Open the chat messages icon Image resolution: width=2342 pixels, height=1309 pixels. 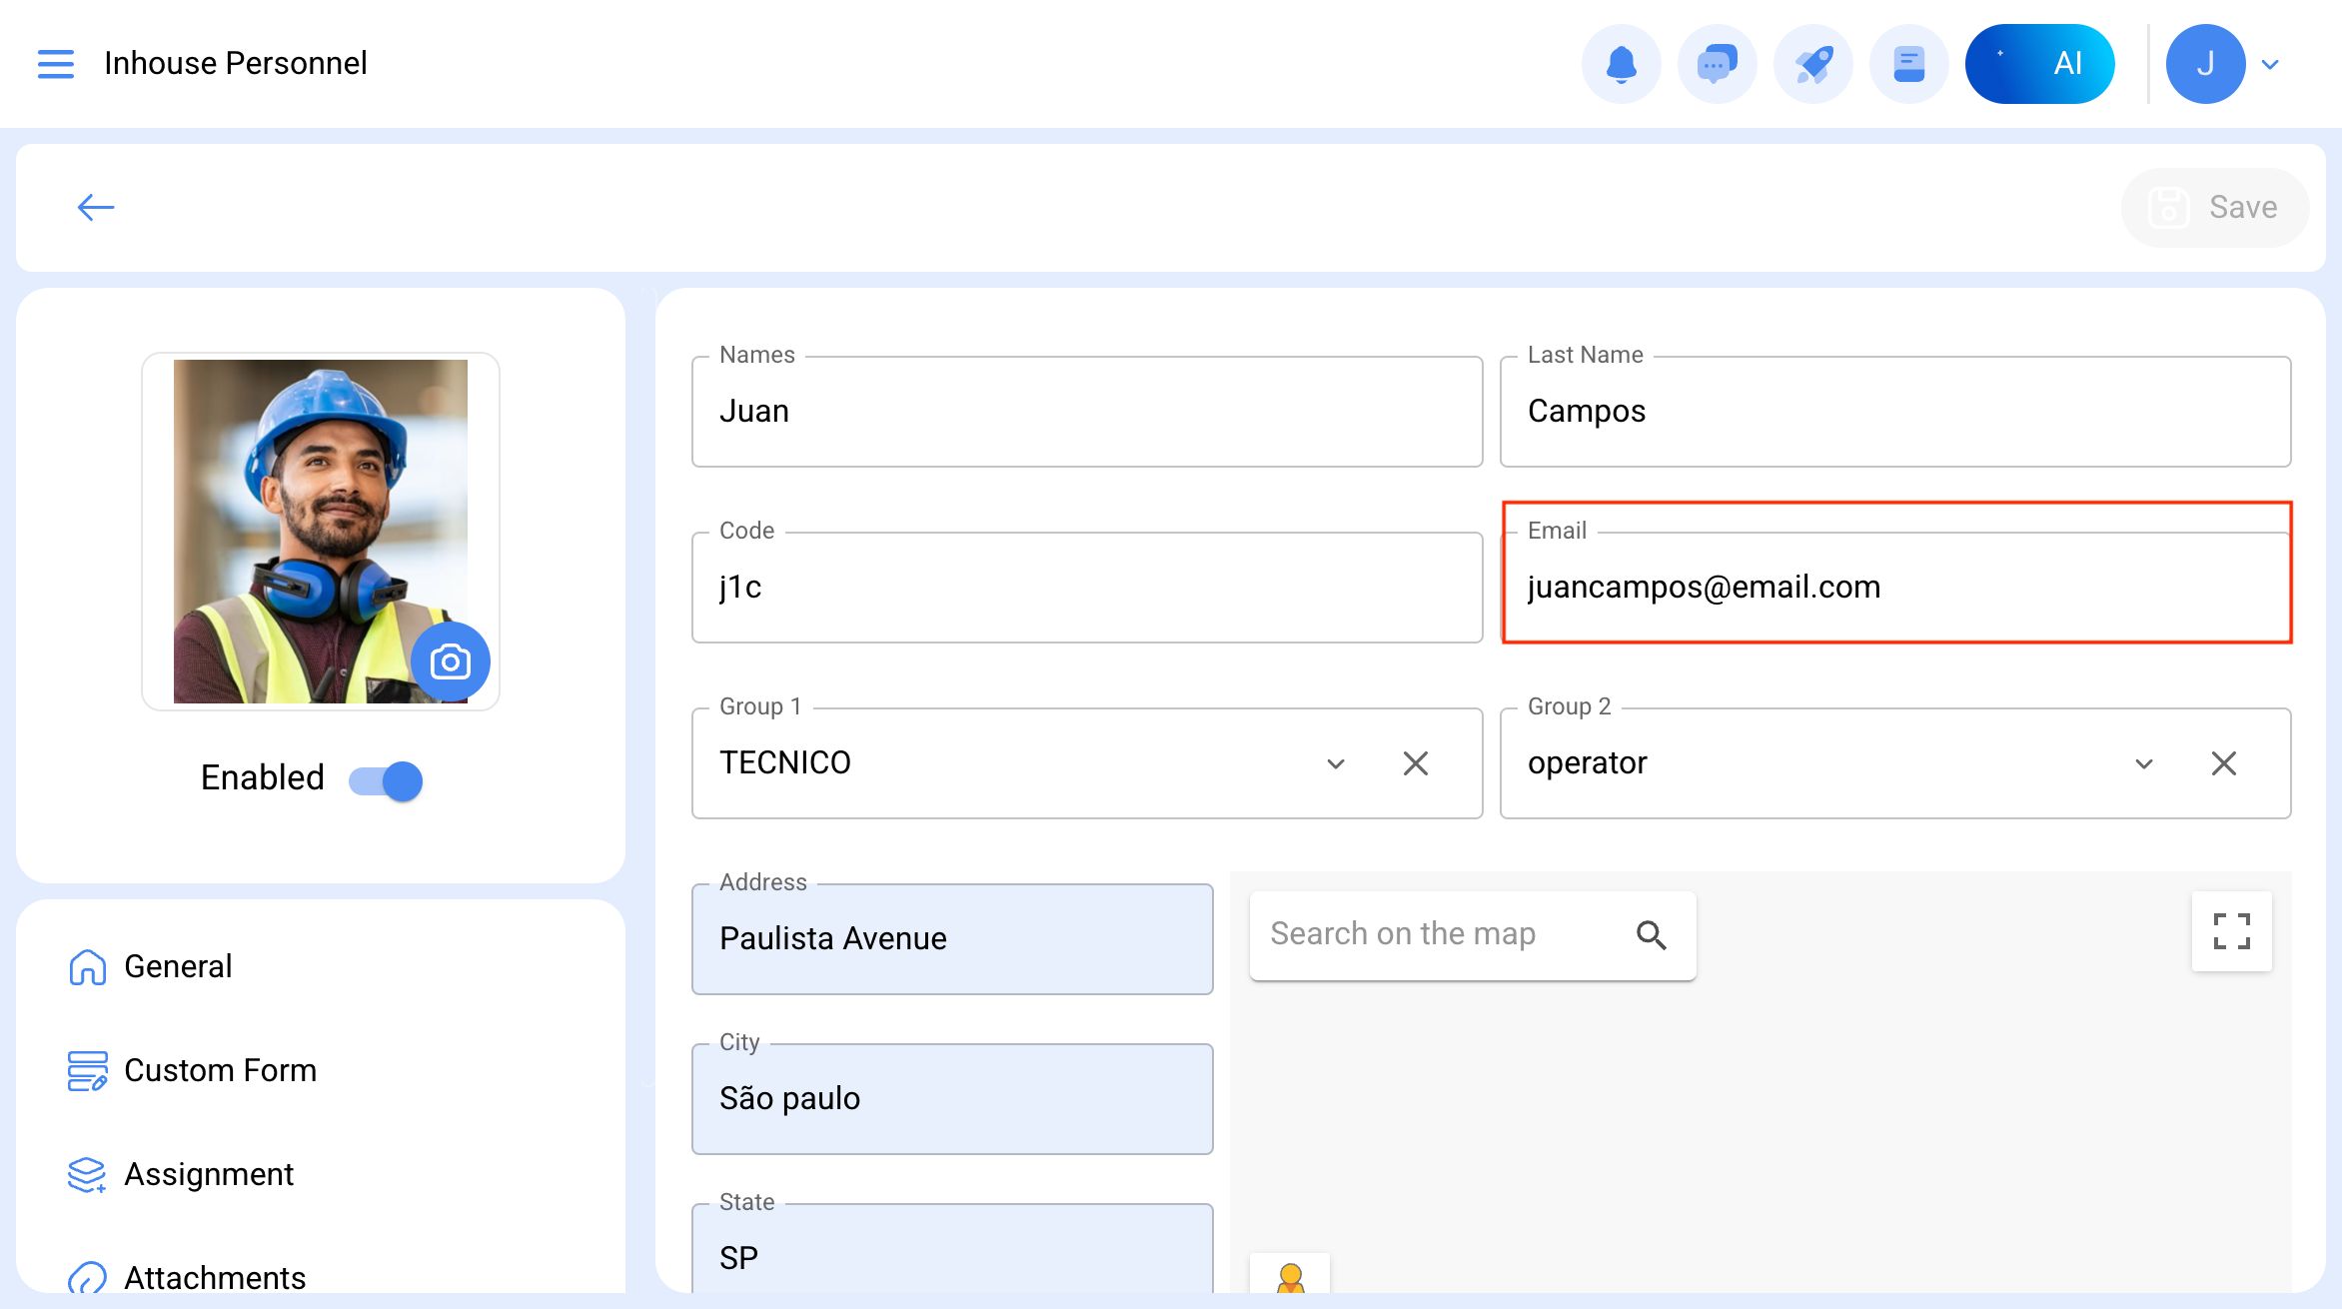tap(1717, 64)
